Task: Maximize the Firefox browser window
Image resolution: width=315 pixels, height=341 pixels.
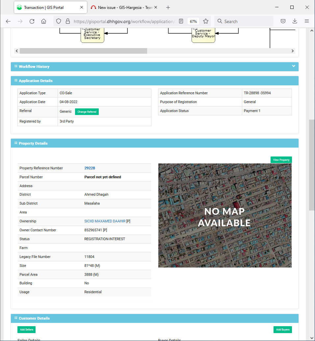Action: pyautogui.click(x=292, y=7)
